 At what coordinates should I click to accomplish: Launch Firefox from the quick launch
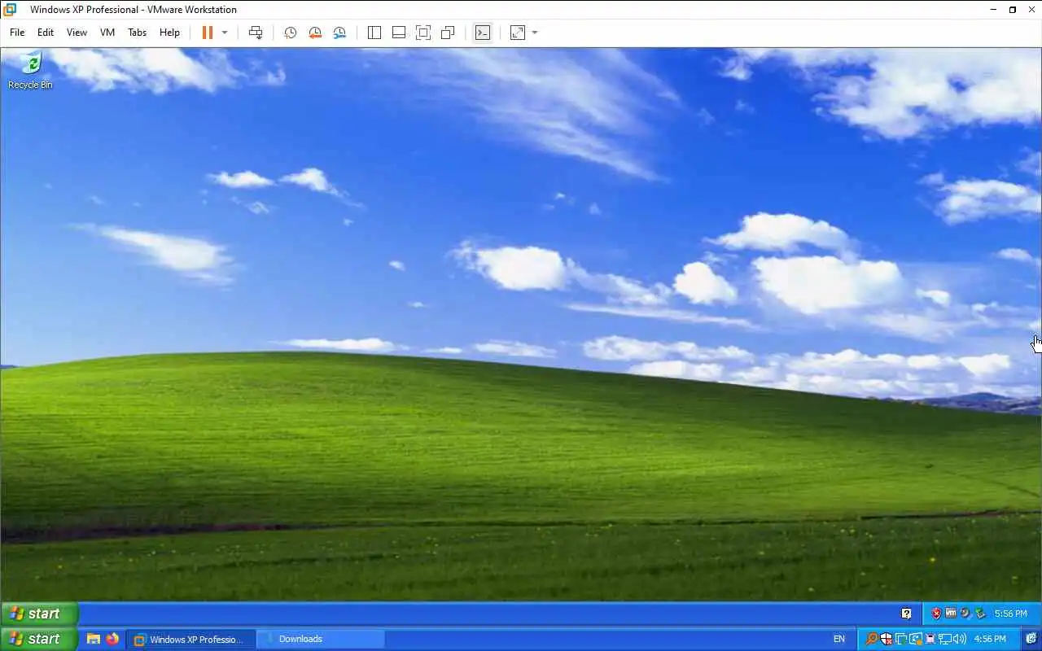click(112, 639)
